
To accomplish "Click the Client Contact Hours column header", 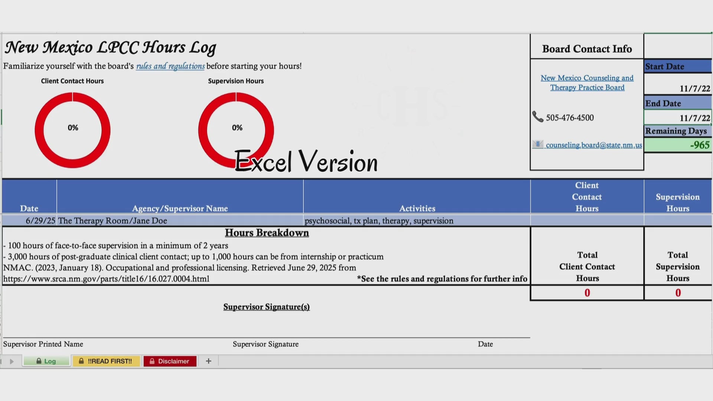I will pyautogui.click(x=587, y=197).
